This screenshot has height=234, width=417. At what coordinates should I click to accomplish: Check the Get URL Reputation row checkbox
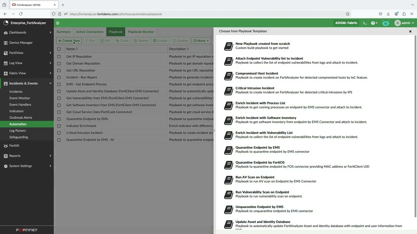point(59,71)
